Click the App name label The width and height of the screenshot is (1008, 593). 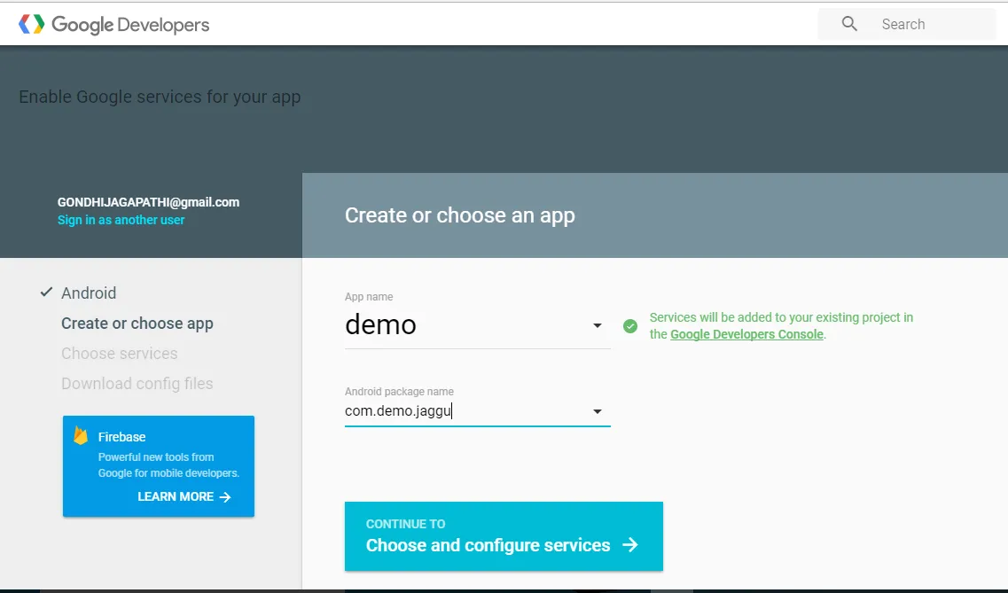click(369, 297)
